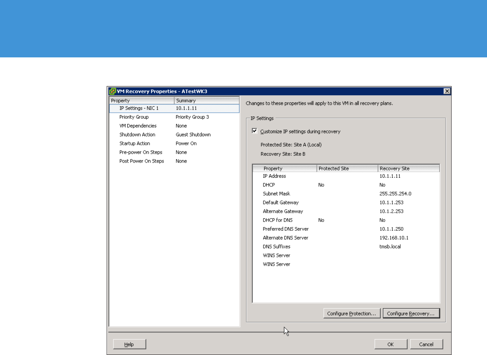Click the 10.1.1.250 preferred DNS value
This screenshot has height=355, width=487.
tap(392, 229)
